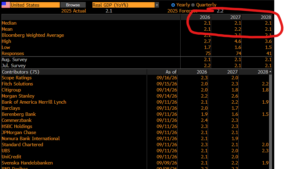284x169 pixels.
Task: Click the Jul. Survey row
Action: pos(137,66)
